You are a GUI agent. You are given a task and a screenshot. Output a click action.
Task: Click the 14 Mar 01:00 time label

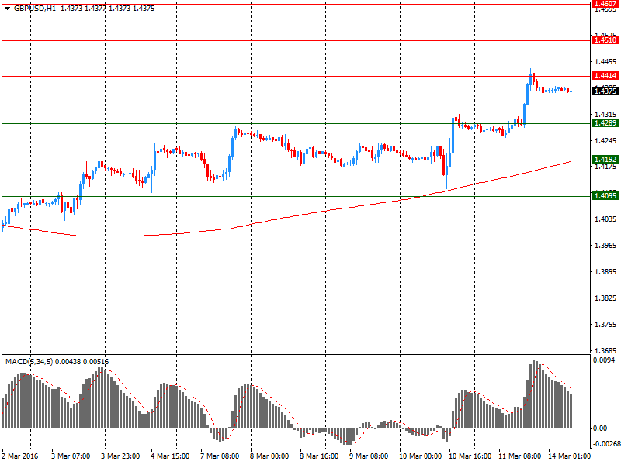(569, 456)
